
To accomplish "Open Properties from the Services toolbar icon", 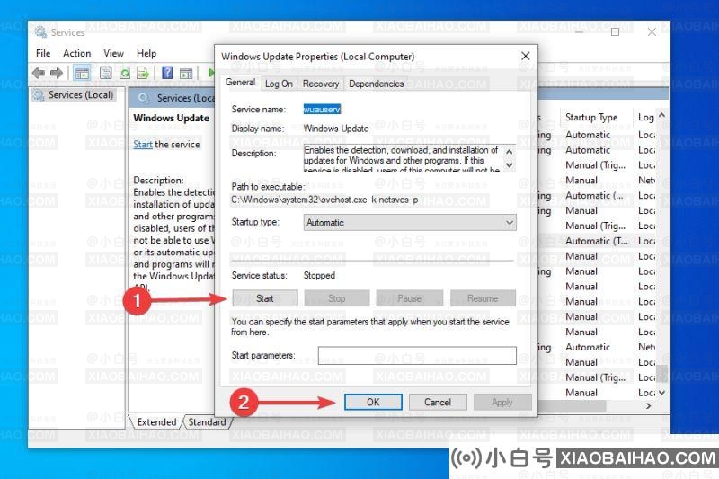I will pos(106,73).
